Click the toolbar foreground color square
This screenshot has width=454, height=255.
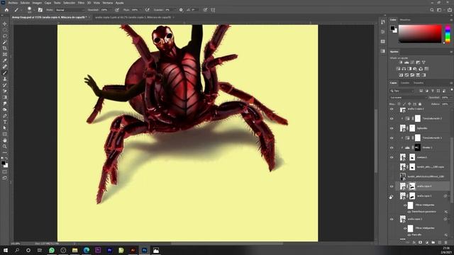click(x=3, y=163)
